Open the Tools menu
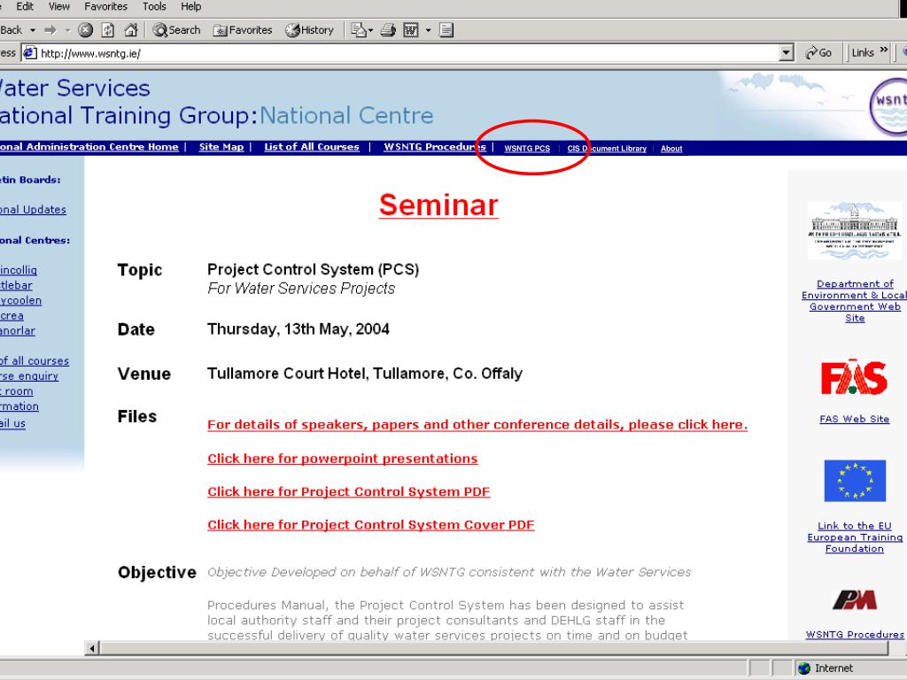 click(154, 7)
